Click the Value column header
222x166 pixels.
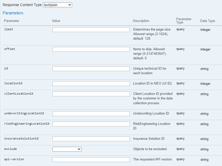[x=55, y=21]
